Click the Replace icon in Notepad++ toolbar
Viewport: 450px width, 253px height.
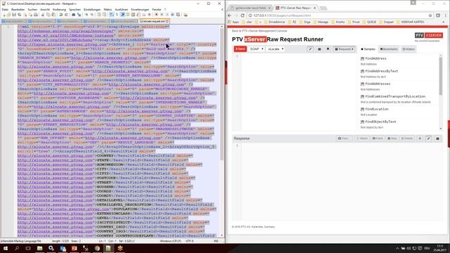coord(79,15)
